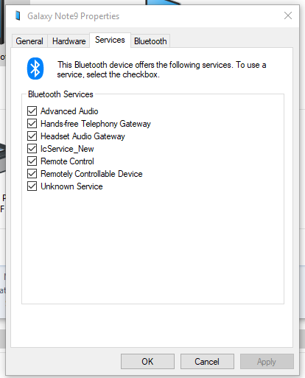Viewport: 305px width, 378px height.
Task: Click the grayed-out Apply button
Action: 267,361
